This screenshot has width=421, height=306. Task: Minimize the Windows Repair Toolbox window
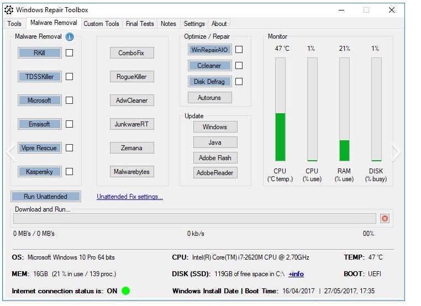tap(341, 10)
